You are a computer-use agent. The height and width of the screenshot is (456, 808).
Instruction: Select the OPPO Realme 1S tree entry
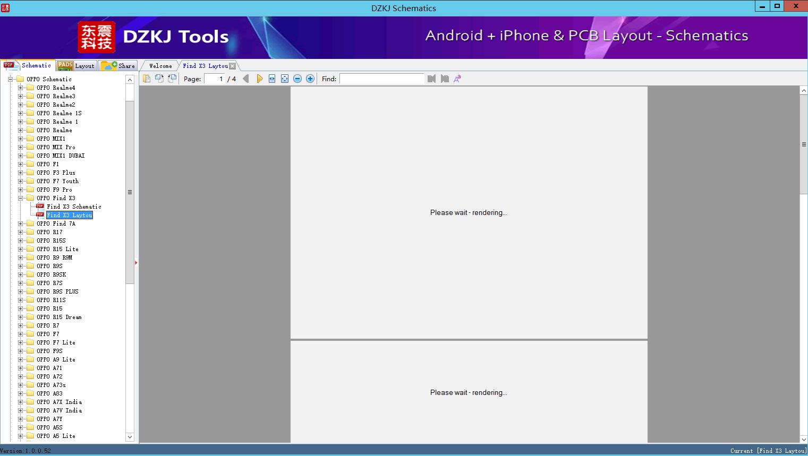(x=59, y=113)
